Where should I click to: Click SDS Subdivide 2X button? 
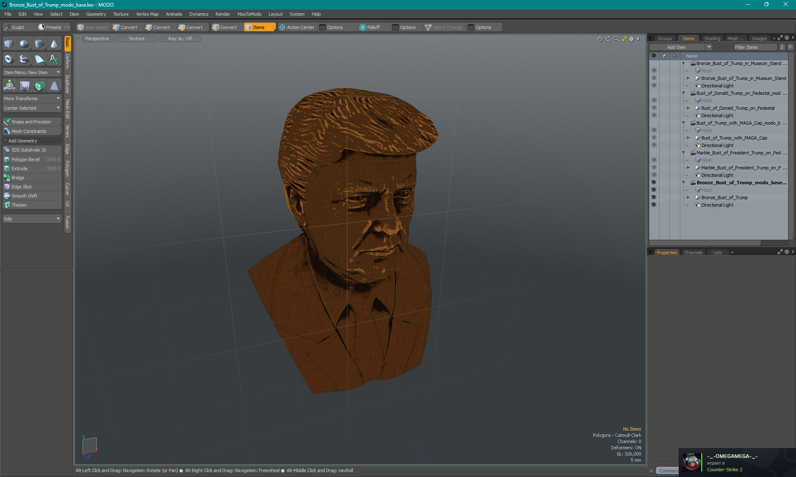coord(32,150)
